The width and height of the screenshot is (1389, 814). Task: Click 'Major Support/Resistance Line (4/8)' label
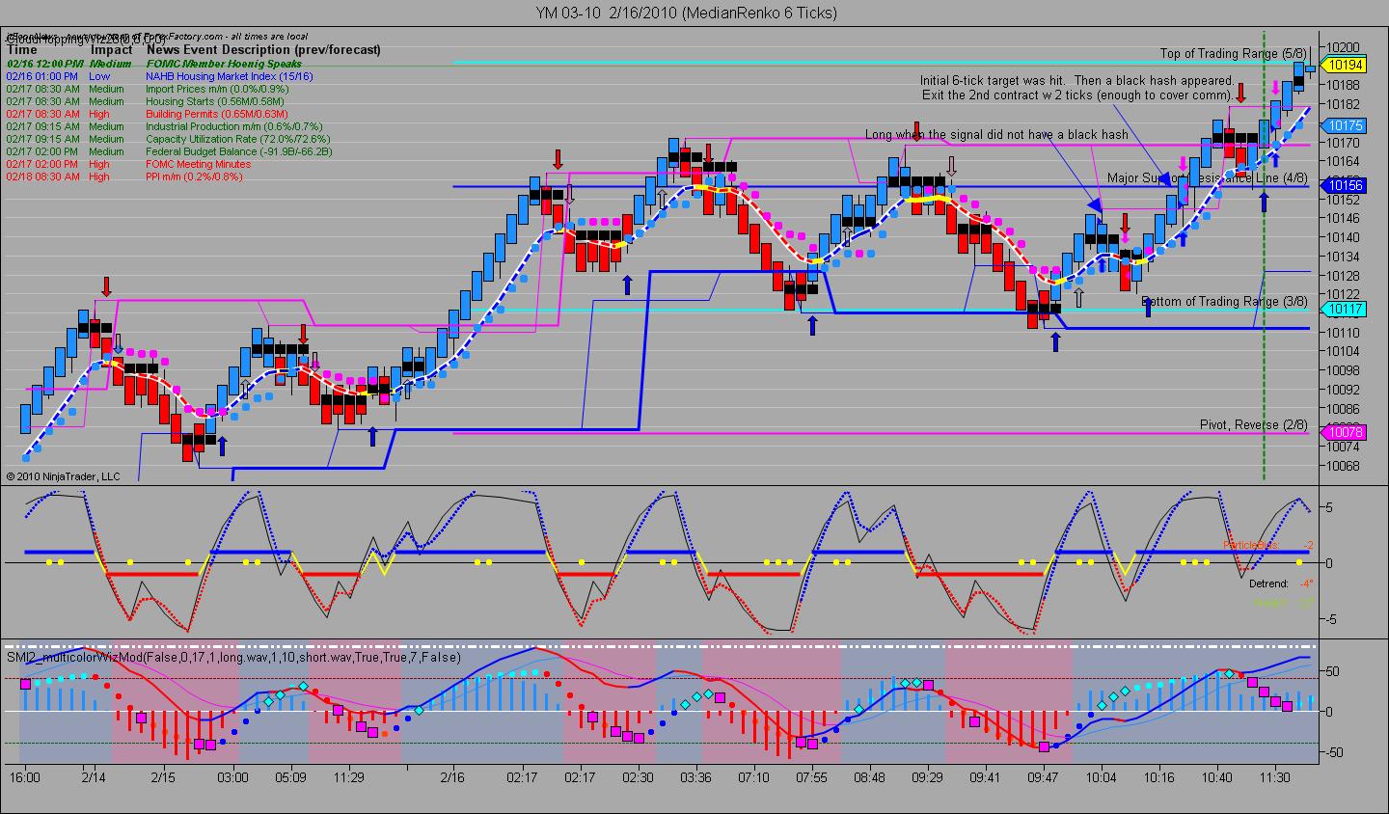click(1208, 178)
